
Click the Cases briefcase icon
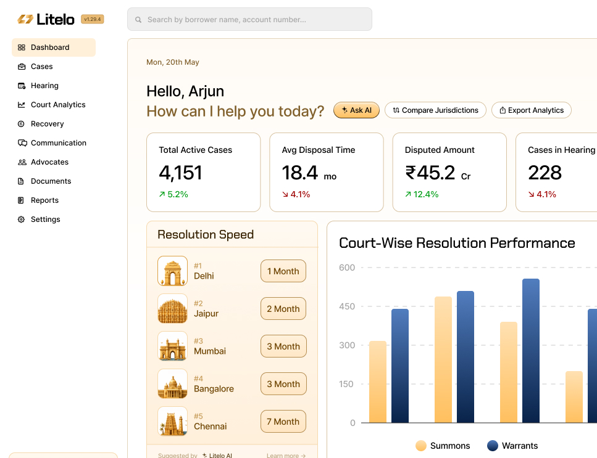pyautogui.click(x=22, y=67)
